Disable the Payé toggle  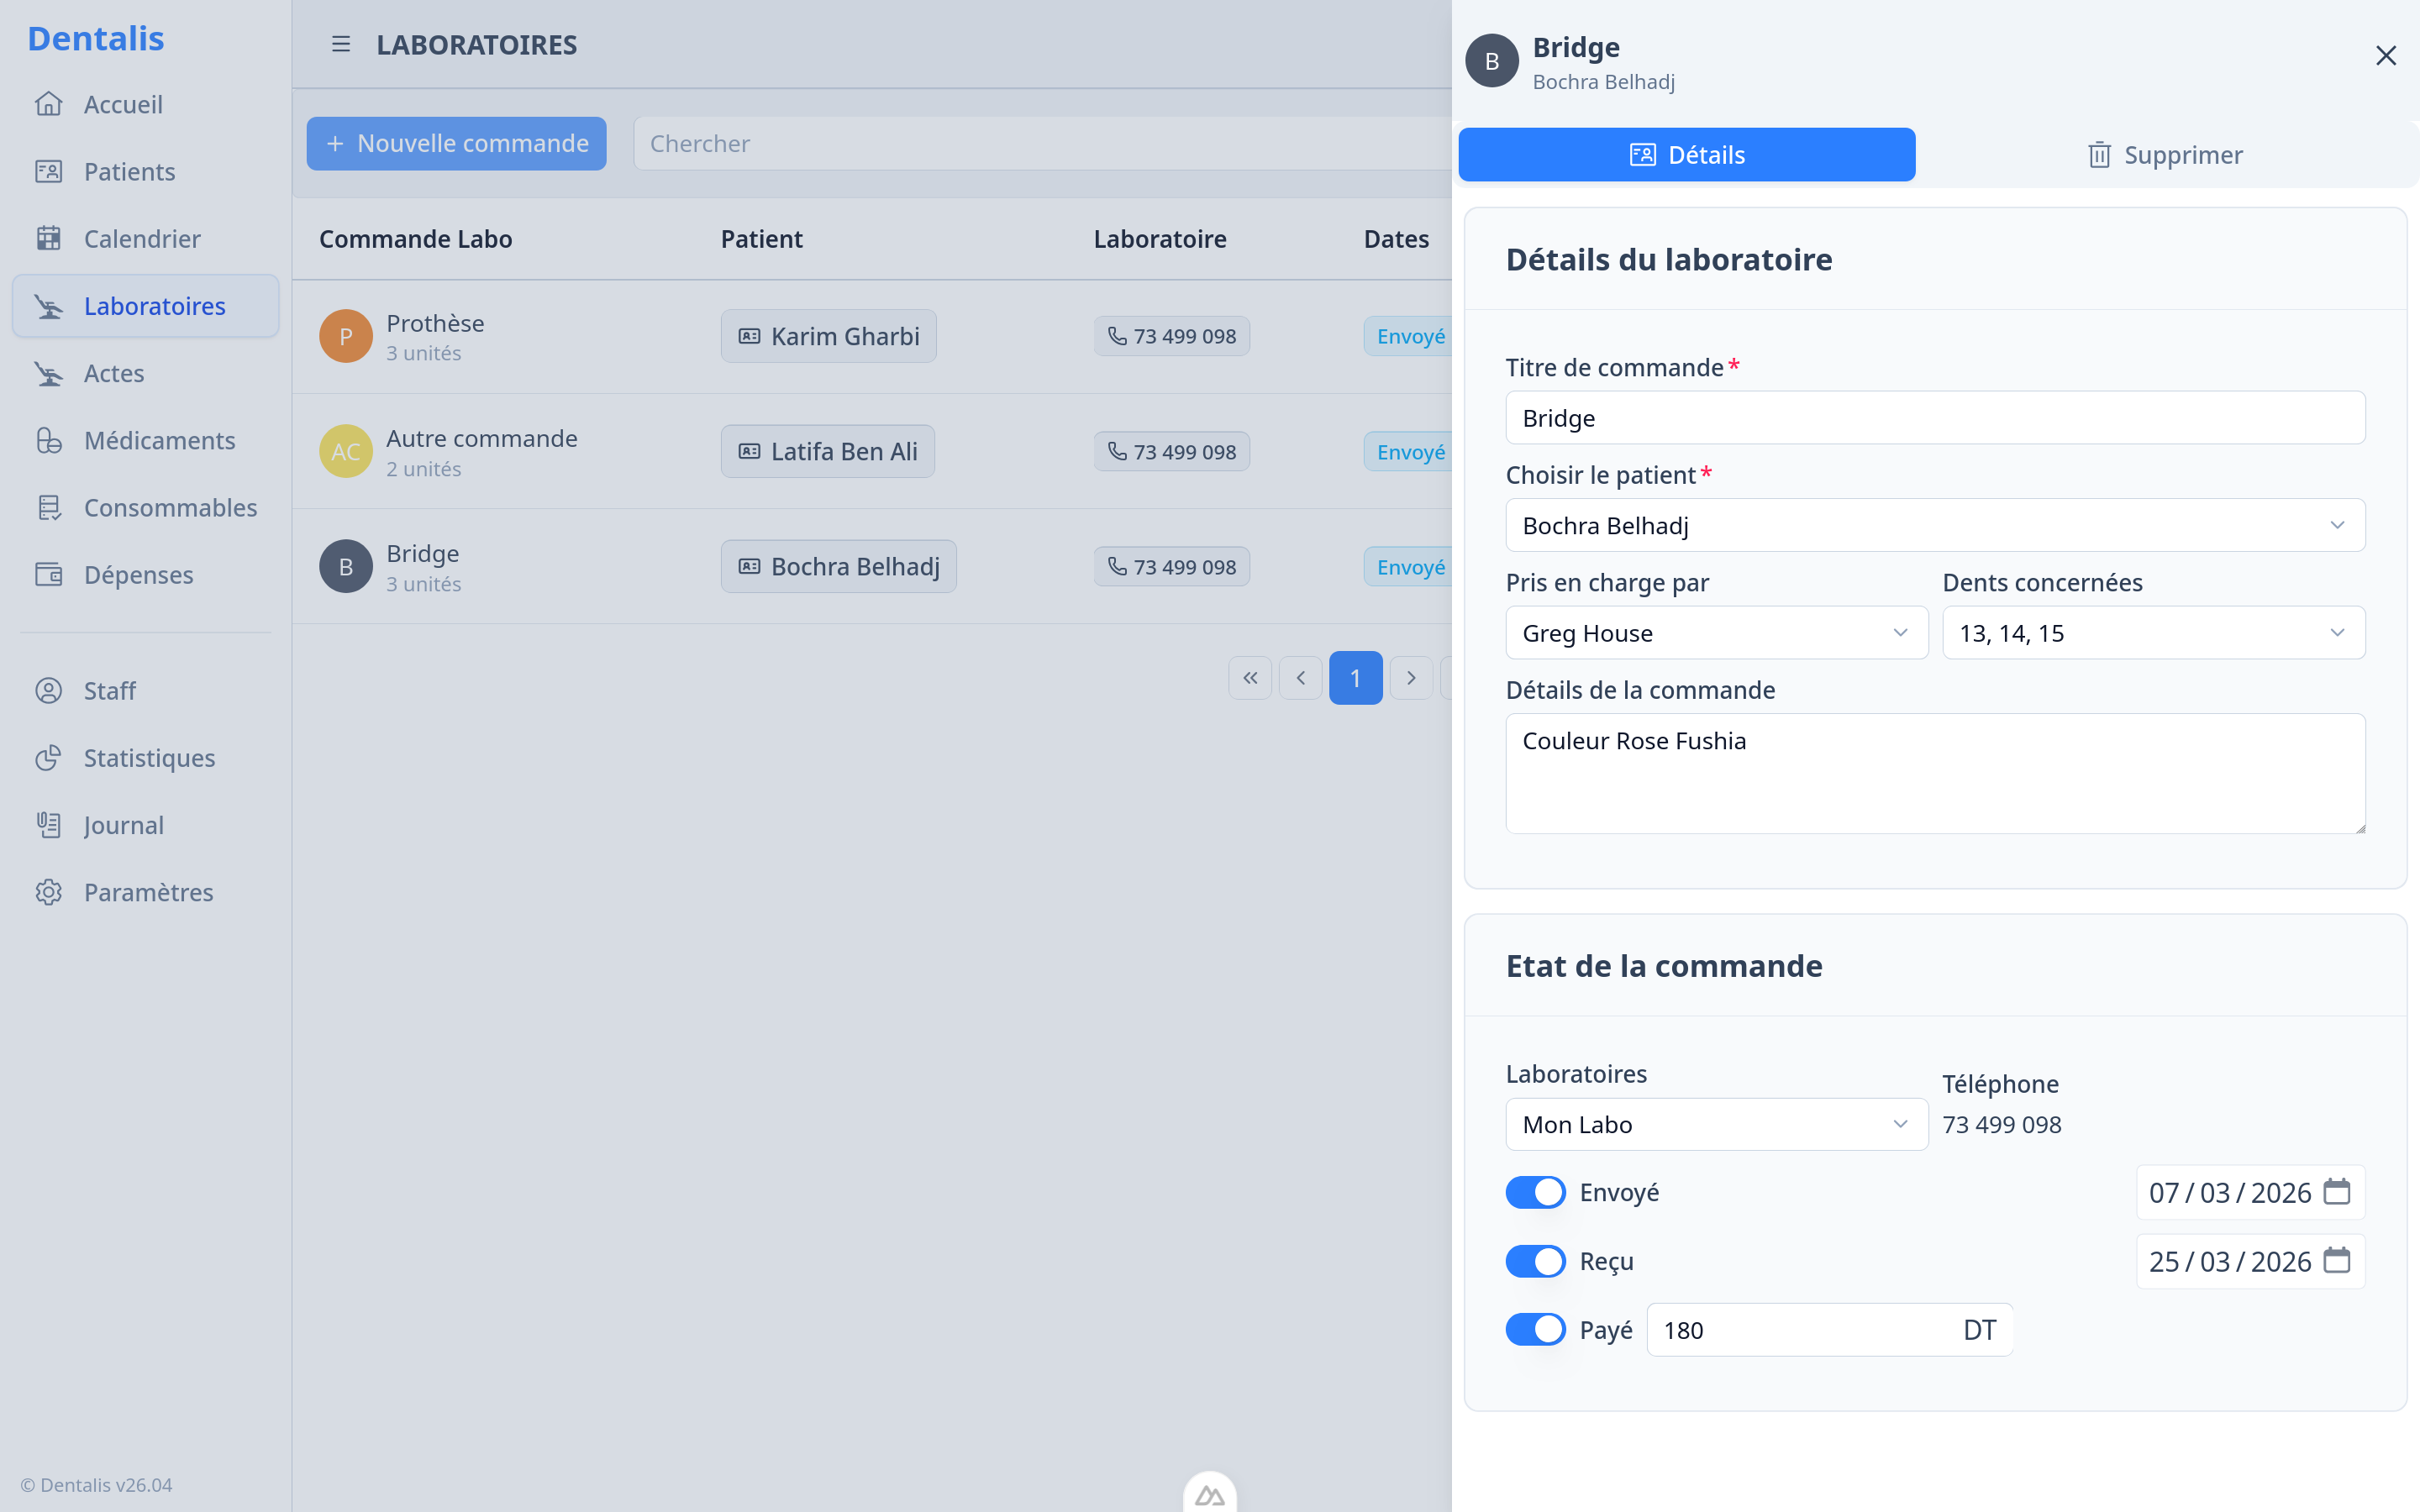(1535, 1329)
